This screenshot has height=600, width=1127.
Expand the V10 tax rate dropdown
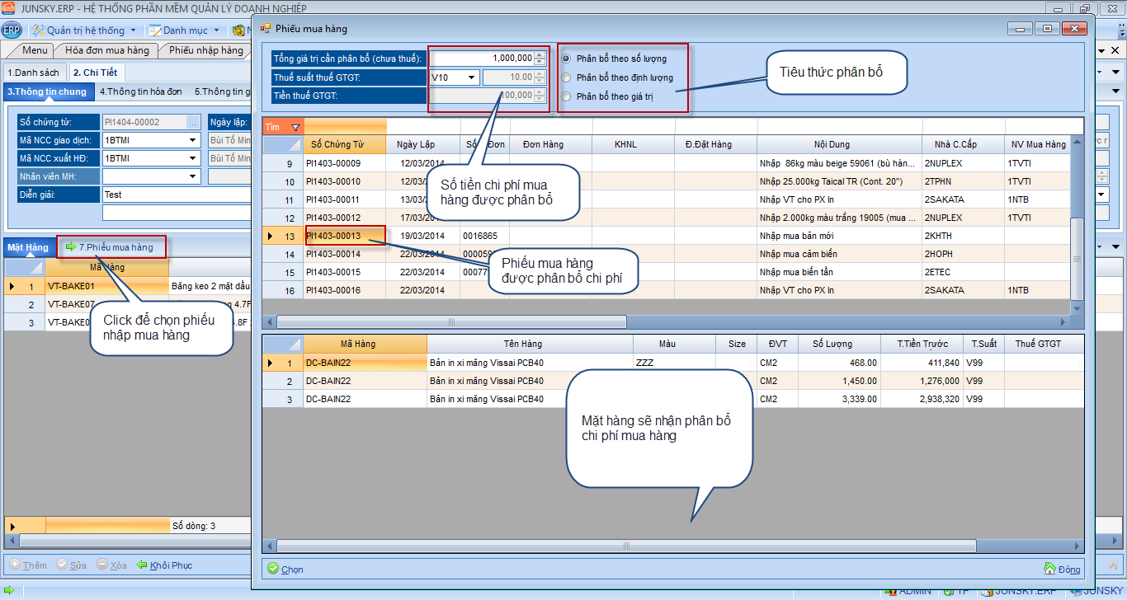[x=471, y=77]
